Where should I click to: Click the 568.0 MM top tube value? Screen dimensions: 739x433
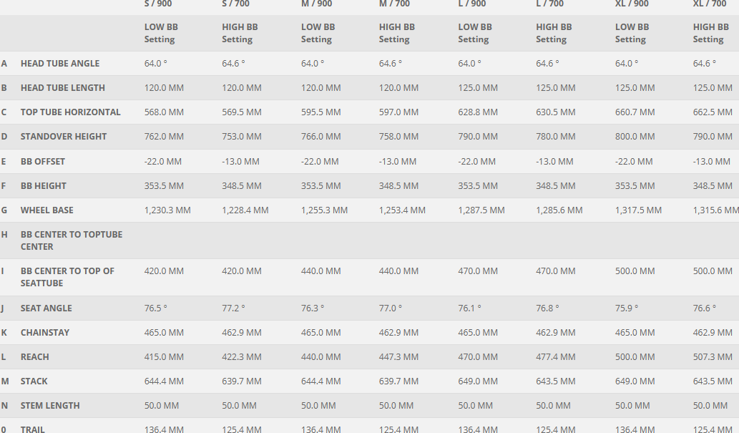click(164, 112)
